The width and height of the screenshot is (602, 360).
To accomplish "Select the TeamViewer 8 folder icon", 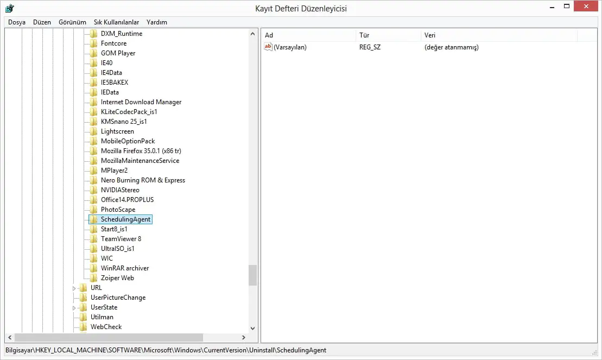I will pyautogui.click(x=93, y=238).
